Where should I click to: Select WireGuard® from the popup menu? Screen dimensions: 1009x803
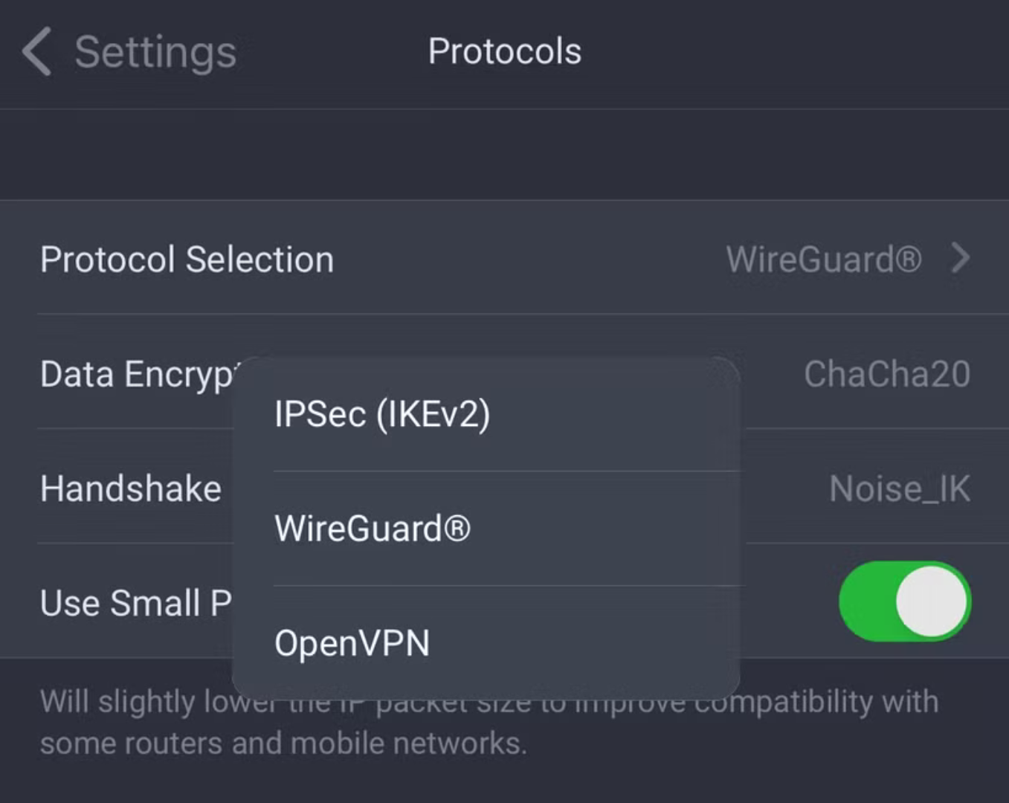point(372,528)
